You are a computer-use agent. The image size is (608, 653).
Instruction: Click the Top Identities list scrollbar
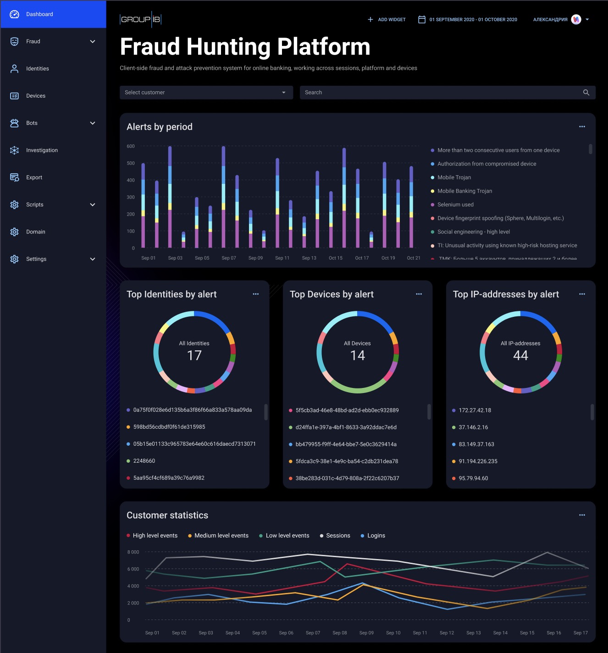click(x=266, y=412)
